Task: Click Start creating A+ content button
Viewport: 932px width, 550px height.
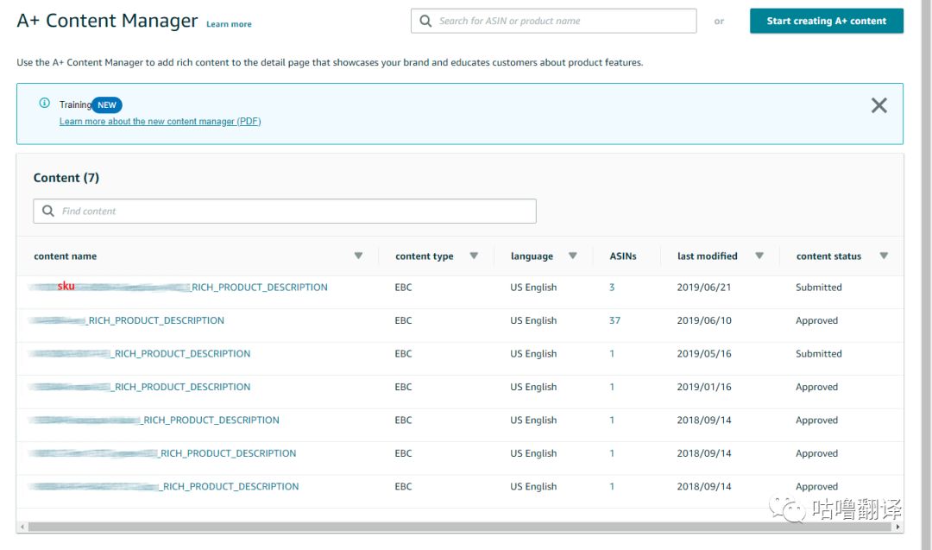Action: [x=826, y=21]
